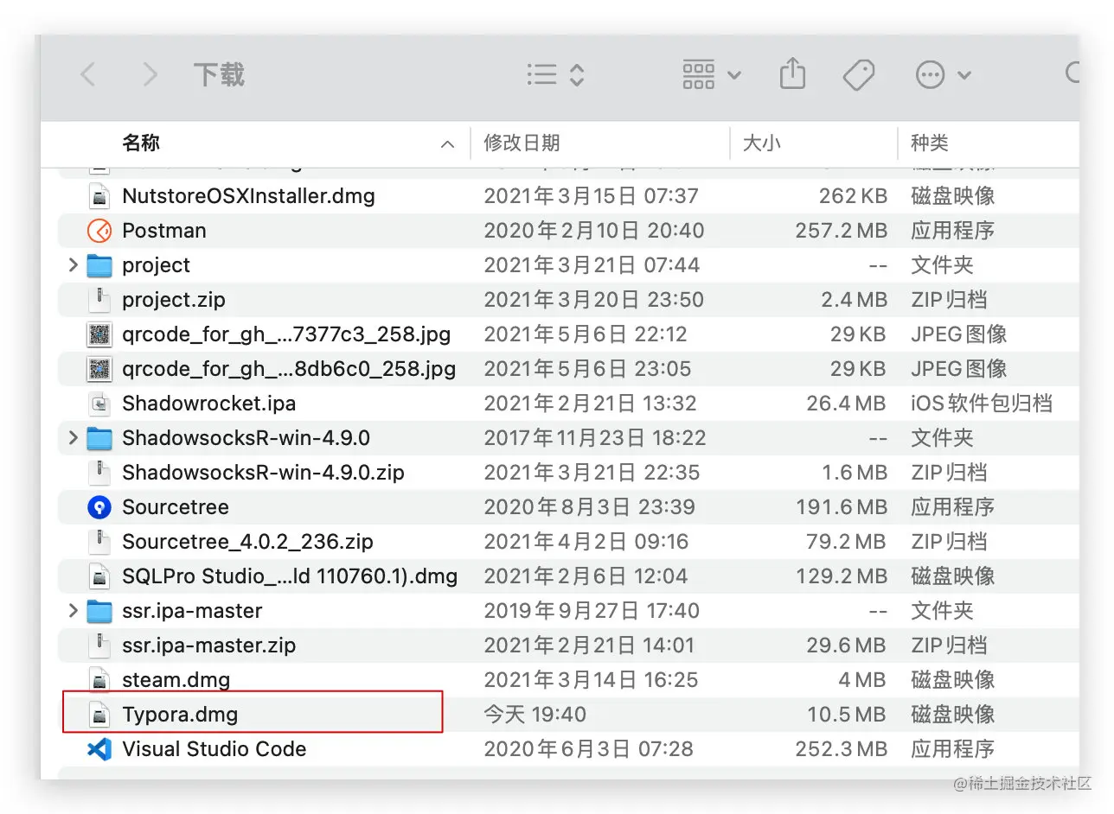
Task: Sort by the 种类 column header
Action: pyautogui.click(x=930, y=143)
